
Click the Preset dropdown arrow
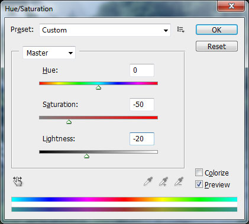166,31
